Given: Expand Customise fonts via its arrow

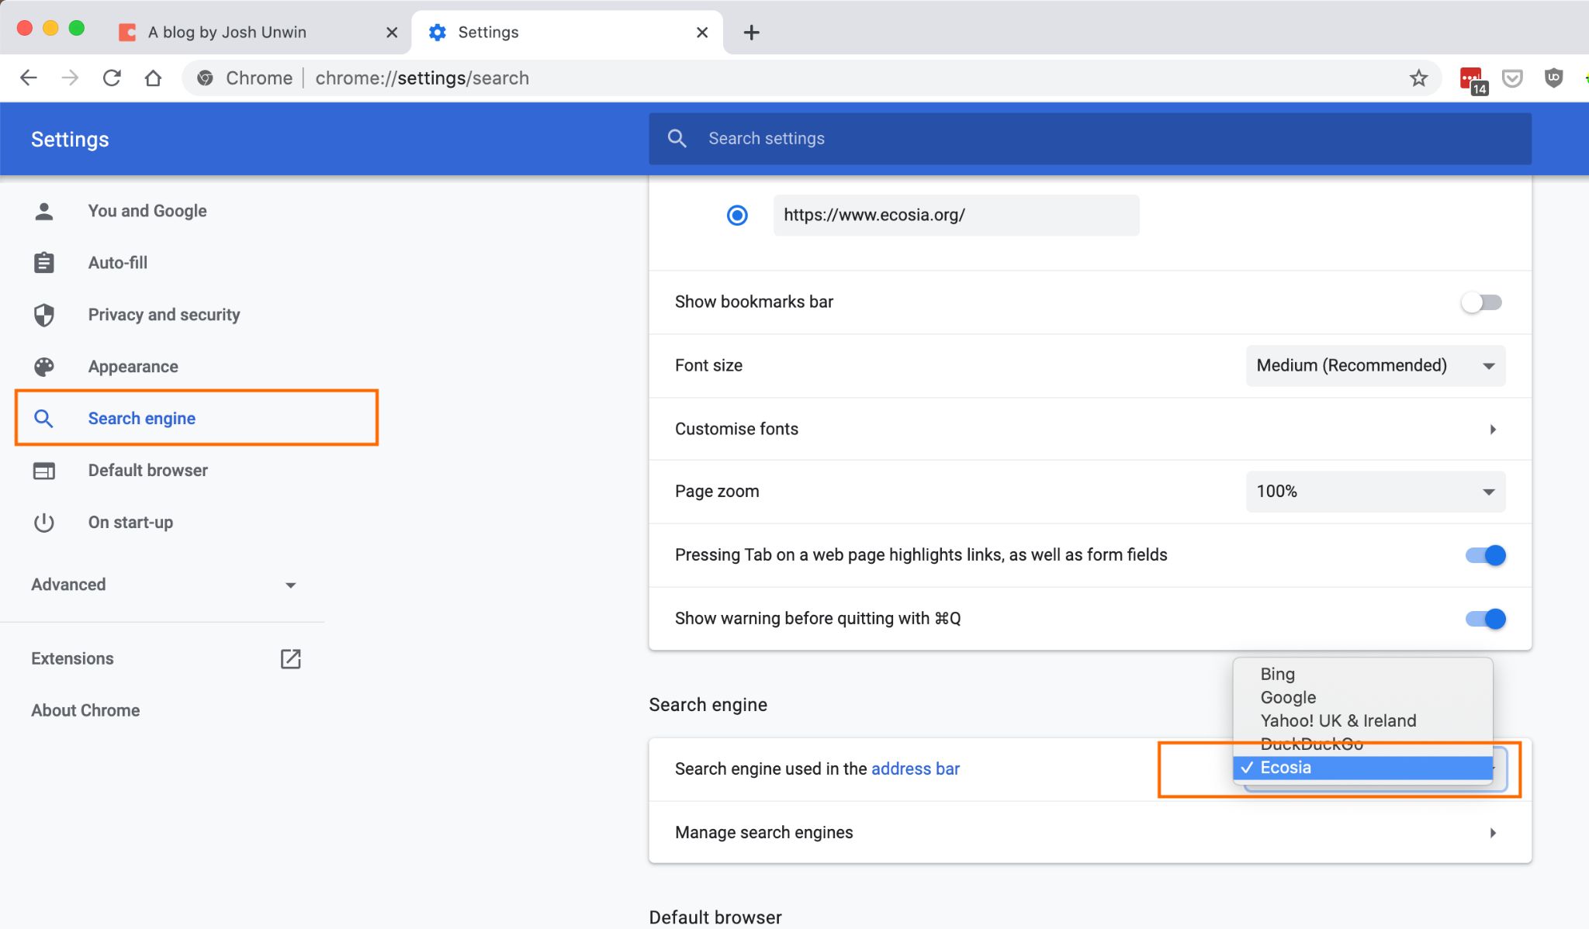Looking at the screenshot, I should (1493, 430).
